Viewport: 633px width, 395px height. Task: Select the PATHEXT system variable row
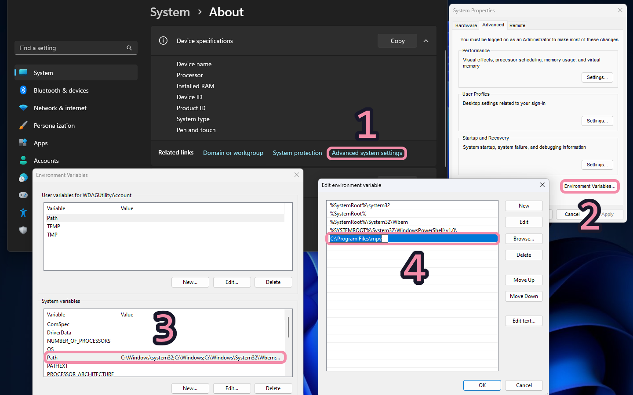[x=164, y=366]
